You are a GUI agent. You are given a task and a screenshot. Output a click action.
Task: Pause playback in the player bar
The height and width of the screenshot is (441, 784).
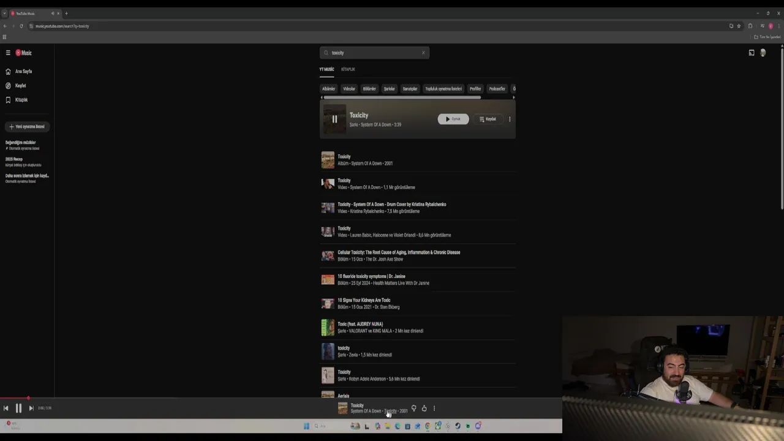(18, 408)
